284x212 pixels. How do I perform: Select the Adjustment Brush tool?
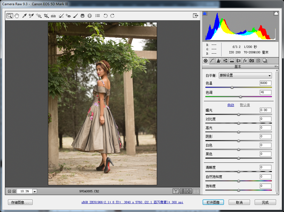pyautogui.click(x=75, y=16)
